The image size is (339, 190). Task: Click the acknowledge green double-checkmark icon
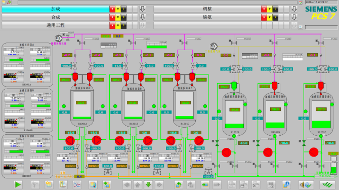point(327,184)
